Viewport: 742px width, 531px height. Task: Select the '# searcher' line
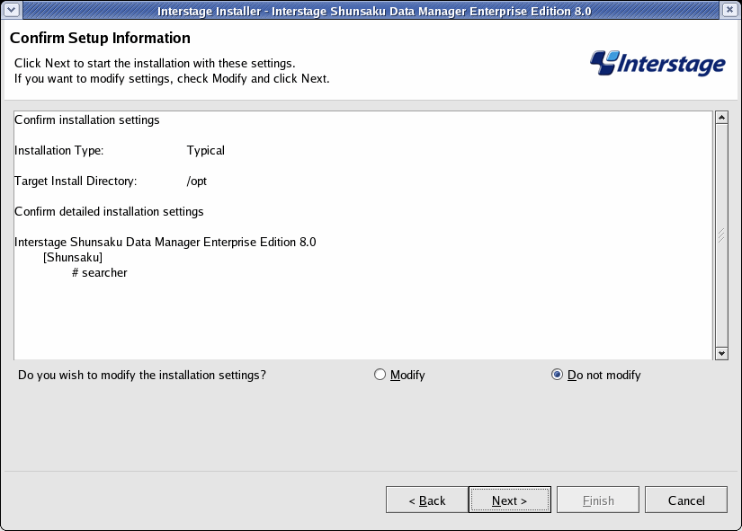(99, 273)
